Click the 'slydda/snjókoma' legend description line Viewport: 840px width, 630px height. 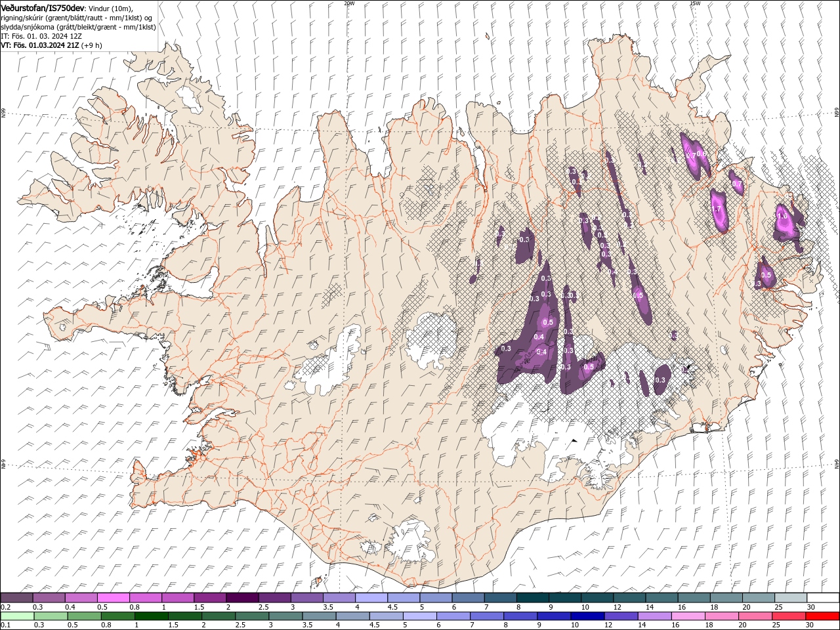point(78,27)
